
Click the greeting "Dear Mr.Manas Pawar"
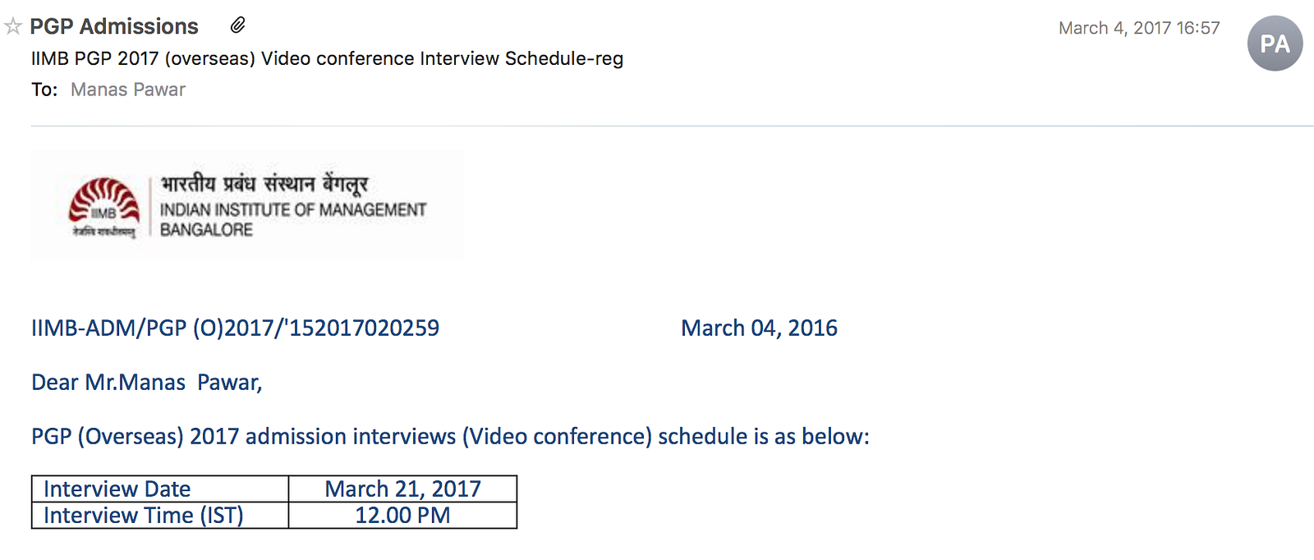coord(146,383)
